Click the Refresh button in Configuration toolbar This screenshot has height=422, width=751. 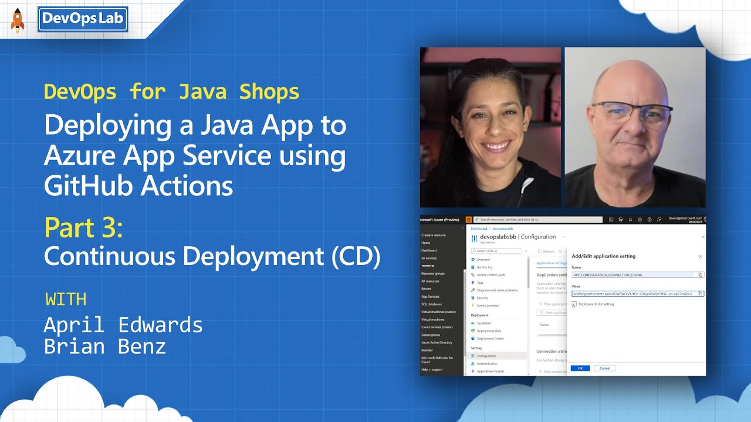tap(546, 251)
